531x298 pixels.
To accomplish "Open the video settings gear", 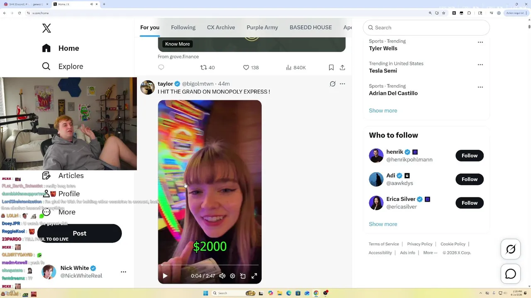I will click(x=233, y=276).
